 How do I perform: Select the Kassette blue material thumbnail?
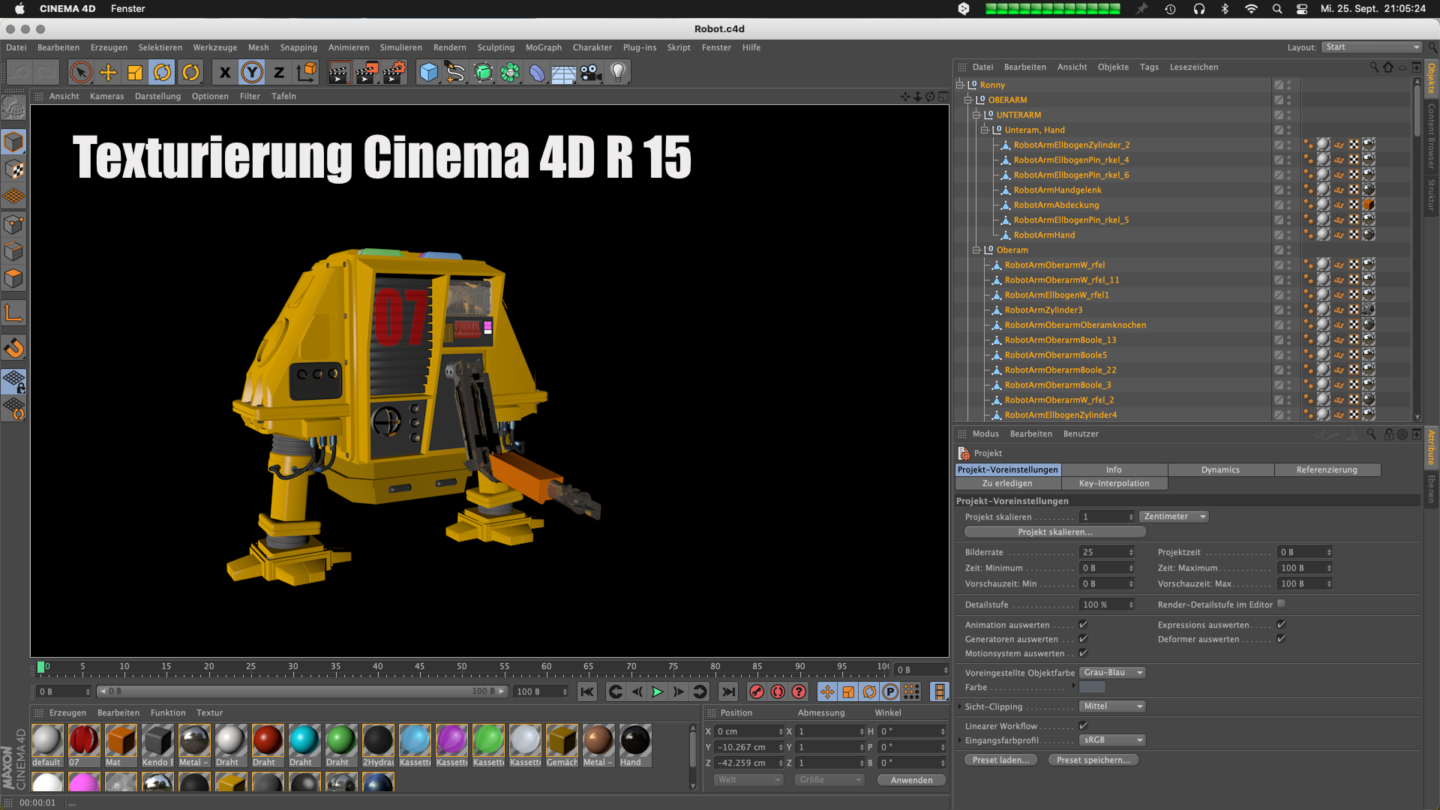tap(415, 741)
